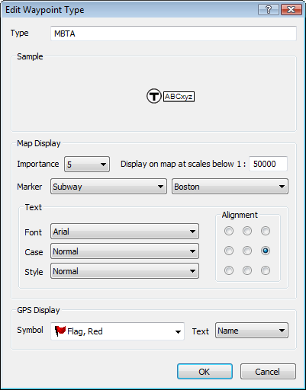
Task: Click the Cancel button
Action: pyautogui.click(x=268, y=372)
